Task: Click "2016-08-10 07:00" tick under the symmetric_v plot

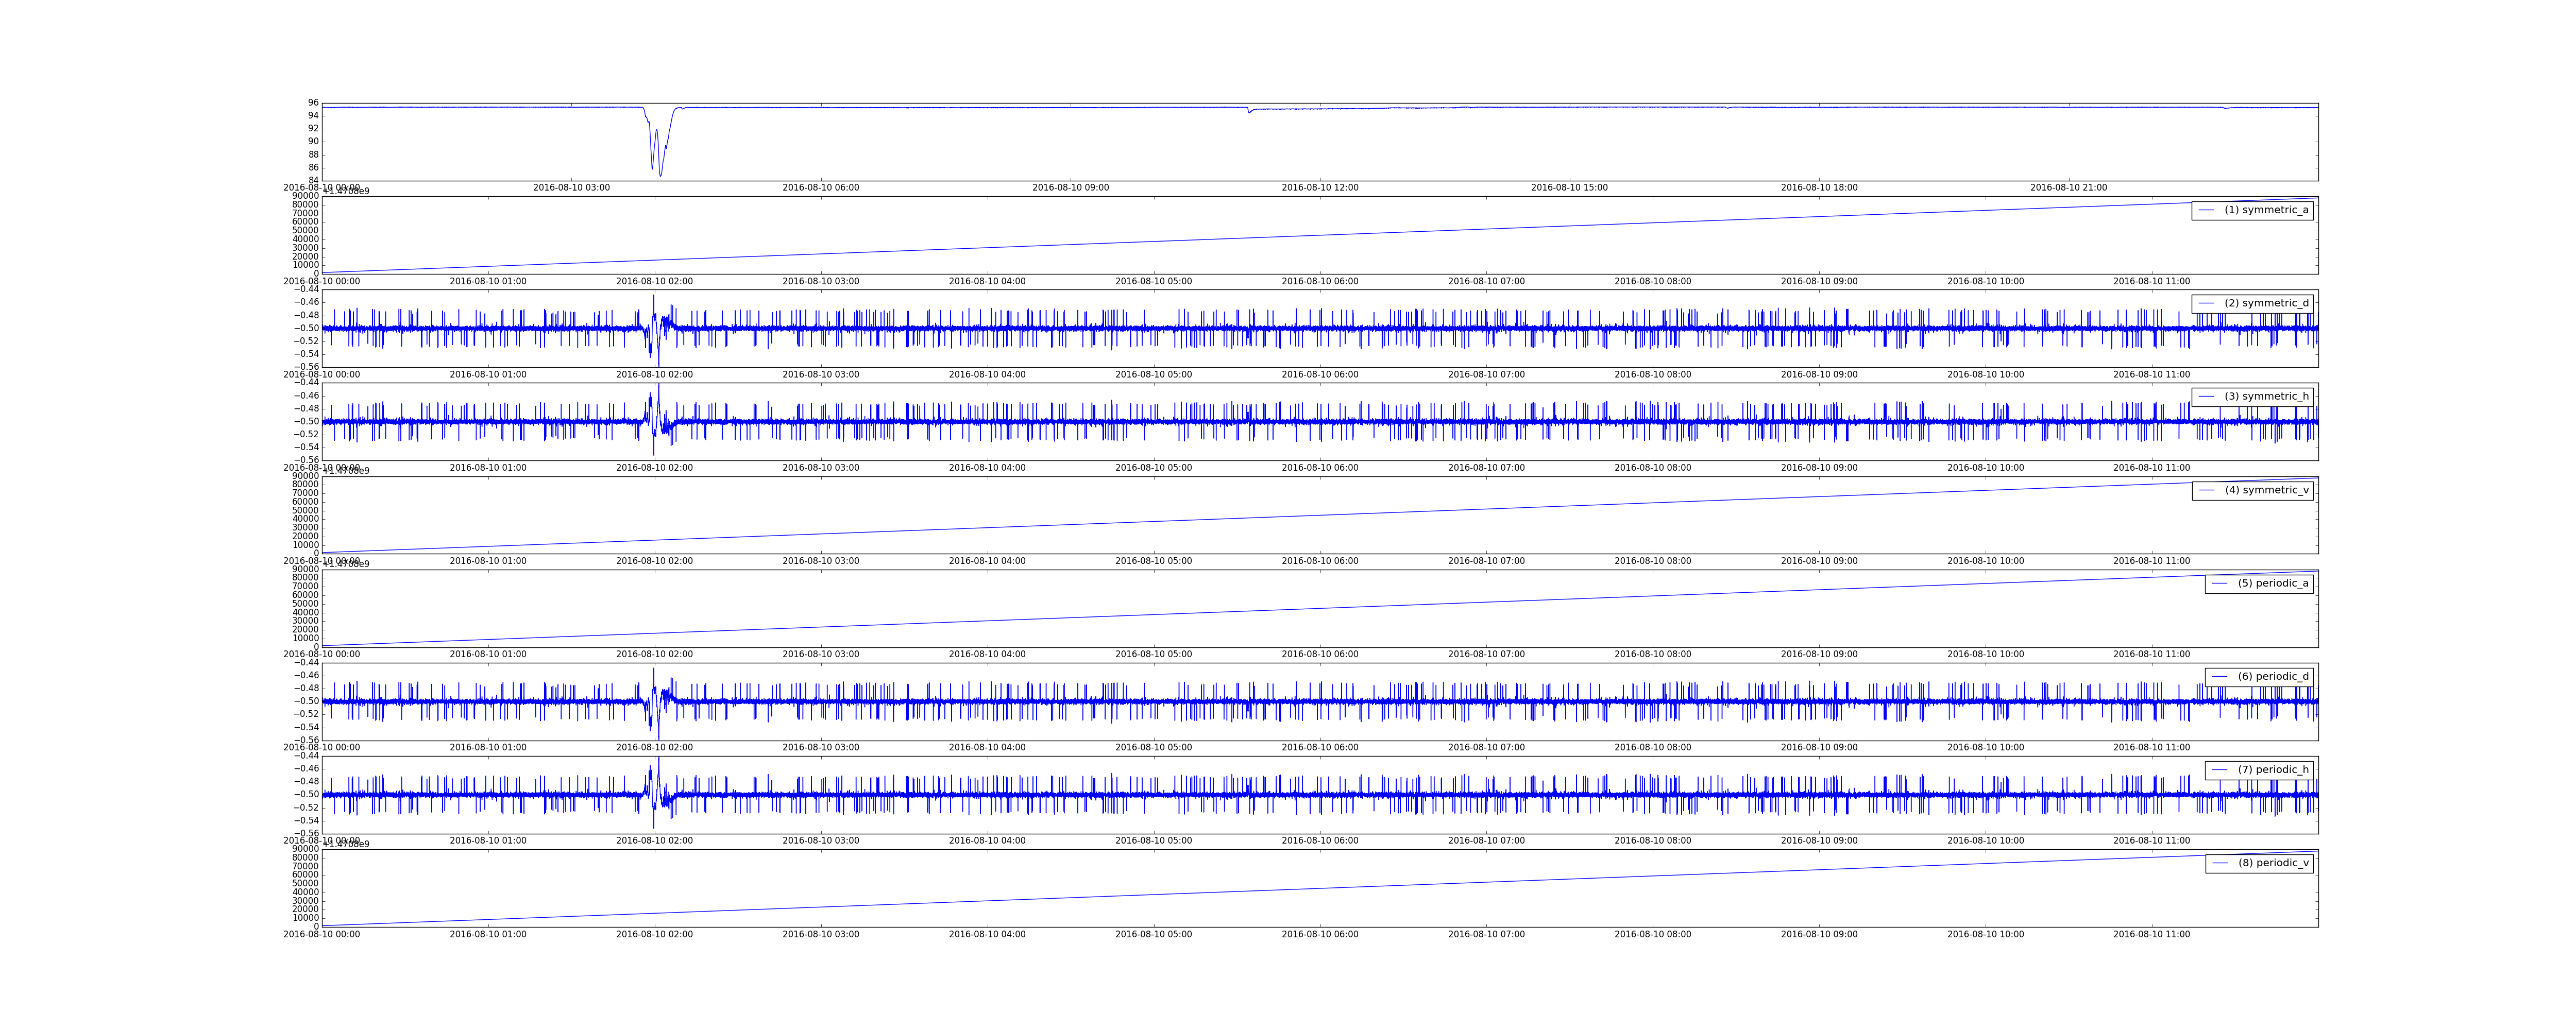Action: point(1486,562)
